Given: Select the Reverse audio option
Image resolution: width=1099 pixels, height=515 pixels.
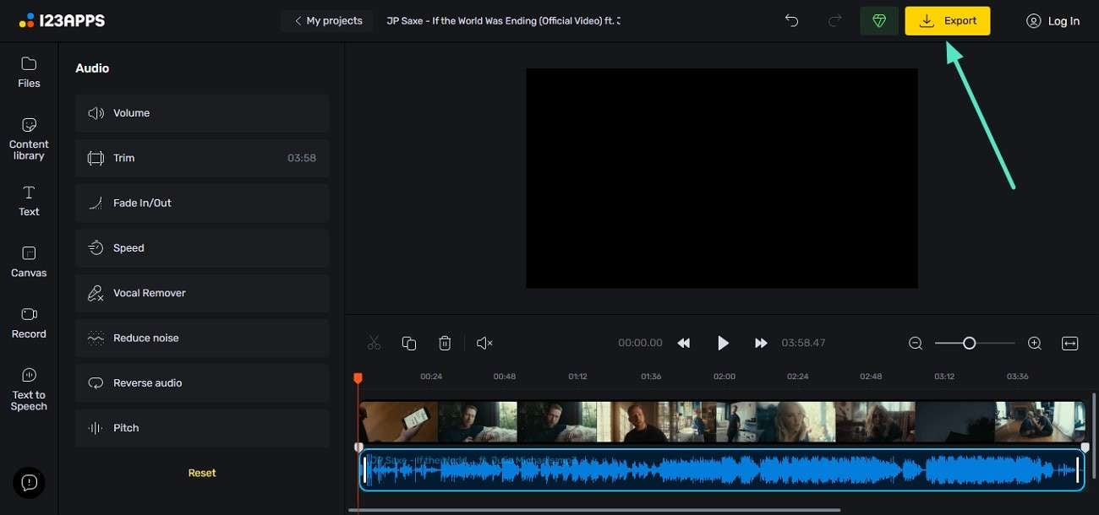Looking at the screenshot, I should (202, 382).
